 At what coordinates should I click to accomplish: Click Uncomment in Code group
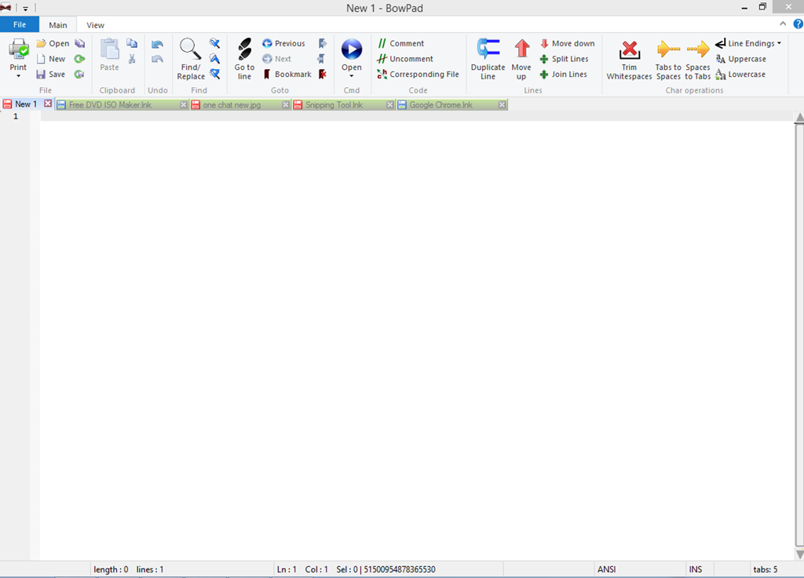pos(405,59)
